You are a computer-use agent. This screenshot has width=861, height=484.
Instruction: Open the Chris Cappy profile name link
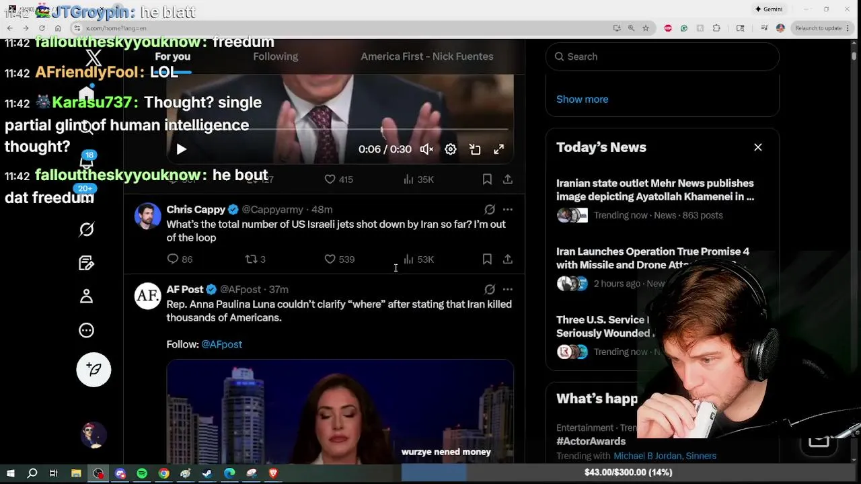pyautogui.click(x=196, y=210)
